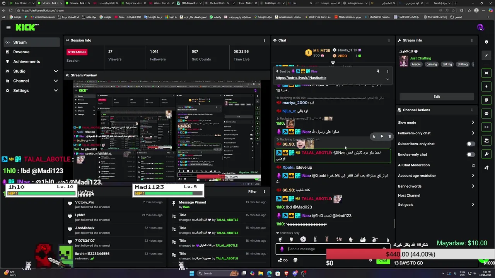
Task: Pin the hovered 66_90 chat message
Action: [382, 137]
